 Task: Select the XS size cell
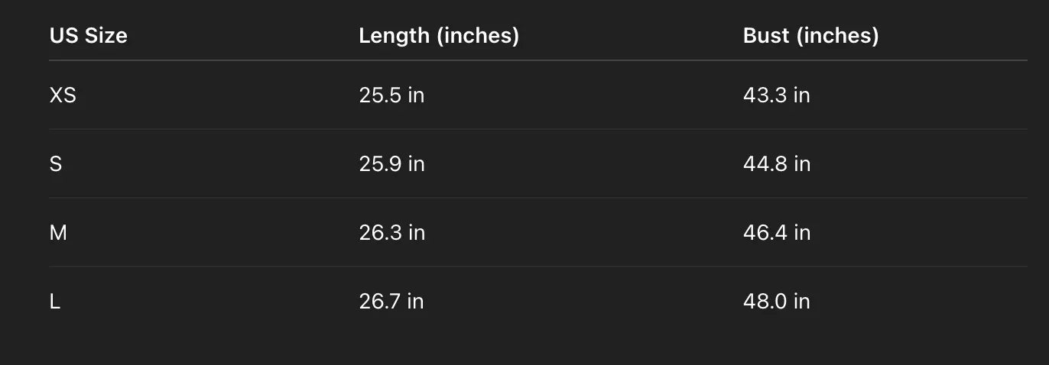63,95
